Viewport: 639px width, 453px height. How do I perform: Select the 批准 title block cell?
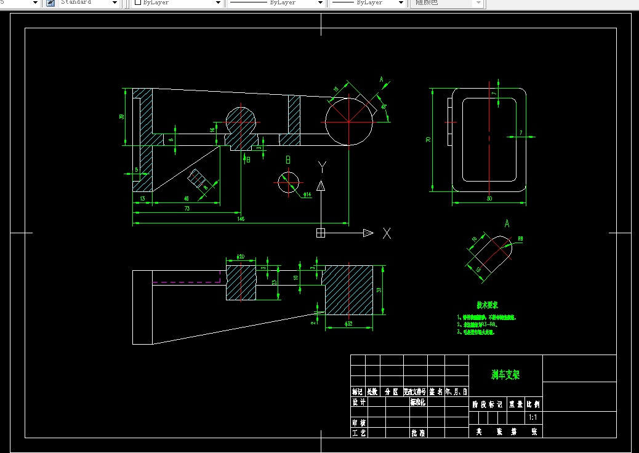point(418,433)
